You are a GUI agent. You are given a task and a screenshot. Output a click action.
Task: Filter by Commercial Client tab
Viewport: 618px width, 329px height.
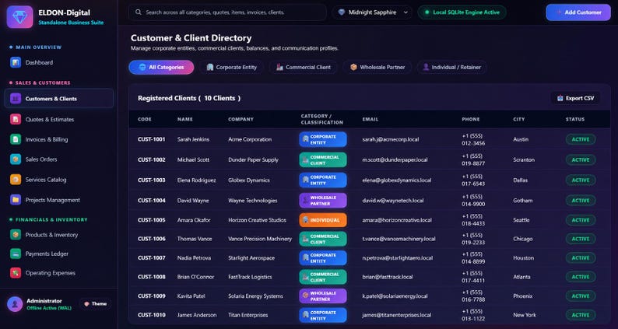coord(303,68)
